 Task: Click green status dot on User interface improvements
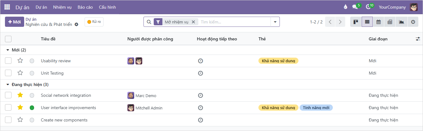click(x=32, y=108)
